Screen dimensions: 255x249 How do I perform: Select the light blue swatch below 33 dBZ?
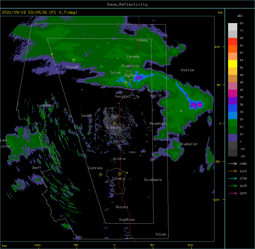point(233,116)
